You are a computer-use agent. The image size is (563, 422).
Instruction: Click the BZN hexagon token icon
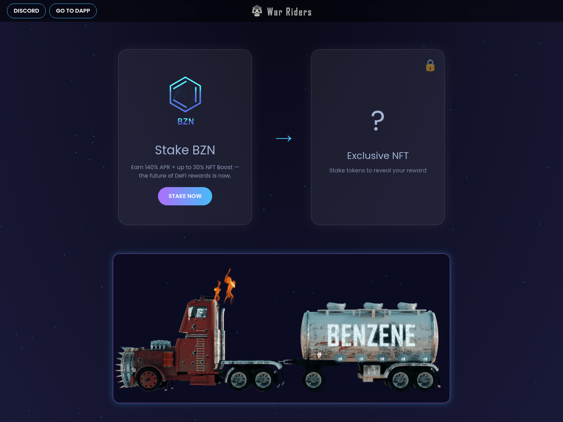pos(185,95)
